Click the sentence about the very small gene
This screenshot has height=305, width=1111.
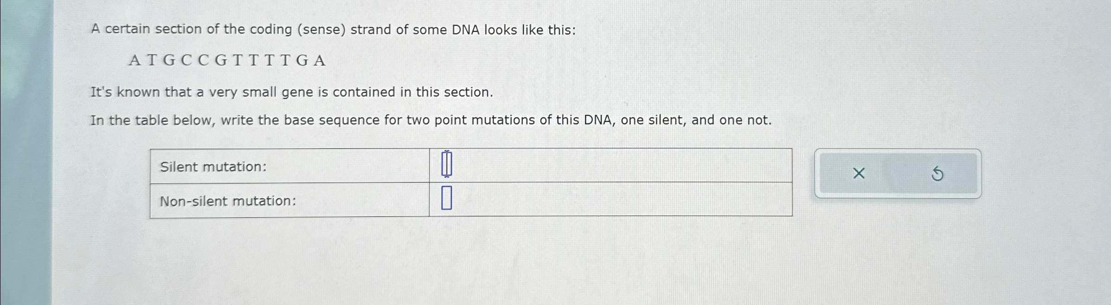(x=291, y=92)
